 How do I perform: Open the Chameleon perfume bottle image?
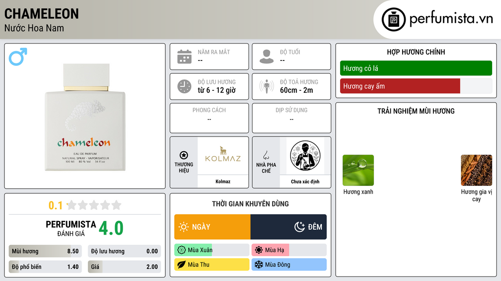tap(85, 117)
